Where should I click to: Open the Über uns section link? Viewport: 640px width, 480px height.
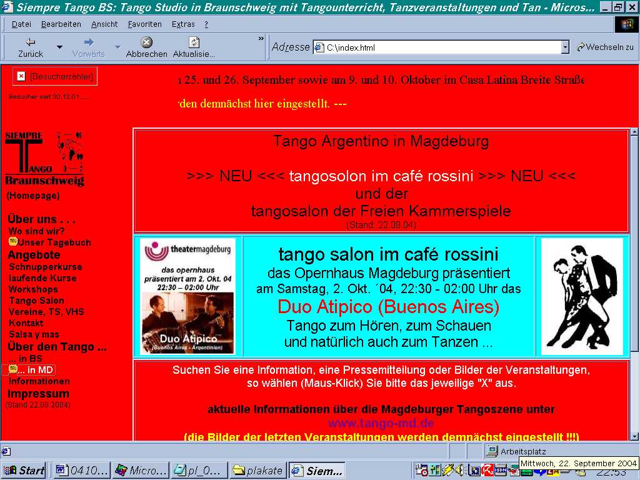click(x=41, y=219)
